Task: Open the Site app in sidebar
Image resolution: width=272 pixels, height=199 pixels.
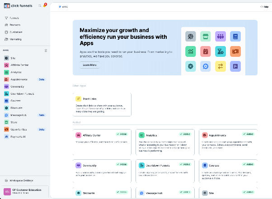Action: [x=10, y=58]
